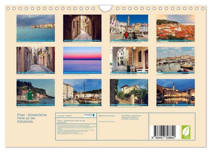Click caption 'Blick auf Piran von der alten Stadtmauer'
Screen dimensions: 211x152
point(172,43)
